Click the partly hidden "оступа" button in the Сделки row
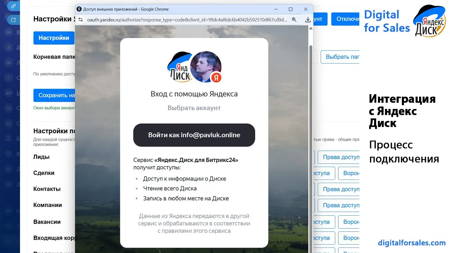The image size is (450, 253). (x=324, y=173)
